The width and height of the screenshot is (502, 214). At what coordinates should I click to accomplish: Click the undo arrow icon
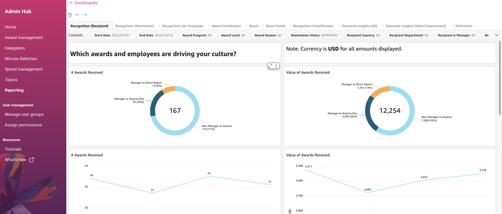(77, 15)
